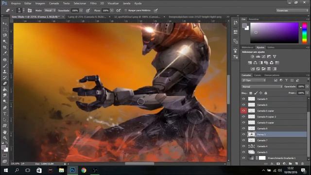Select the Eraser tool in toolbox
The height and width of the screenshot is (175, 311).
tap(5, 84)
